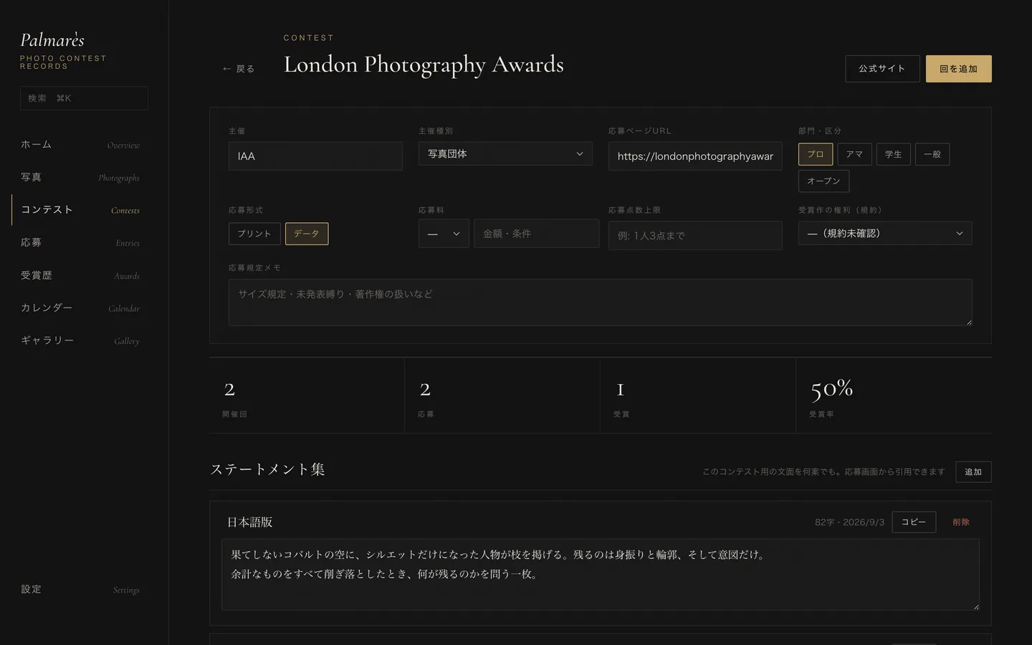Open the 受賞作の権利 dropdown
1032x645 pixels.
click(885, 233)
